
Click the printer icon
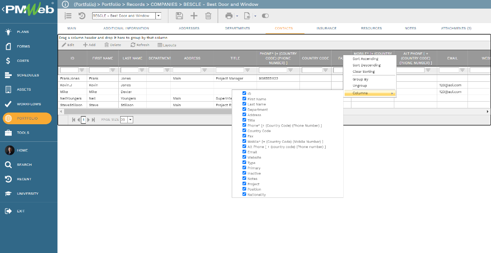click(229, 16)
